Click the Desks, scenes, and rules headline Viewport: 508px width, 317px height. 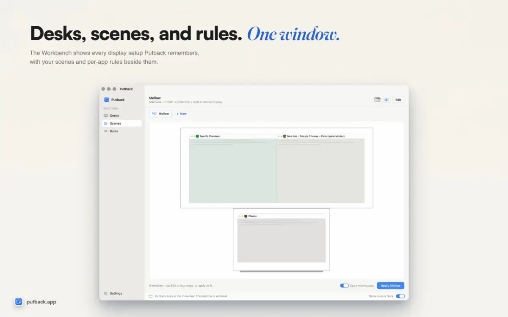point(136,34)
